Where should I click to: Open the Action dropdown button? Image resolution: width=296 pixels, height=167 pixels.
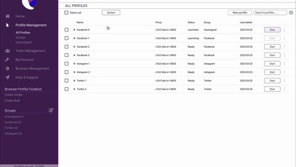coord(111,13)
